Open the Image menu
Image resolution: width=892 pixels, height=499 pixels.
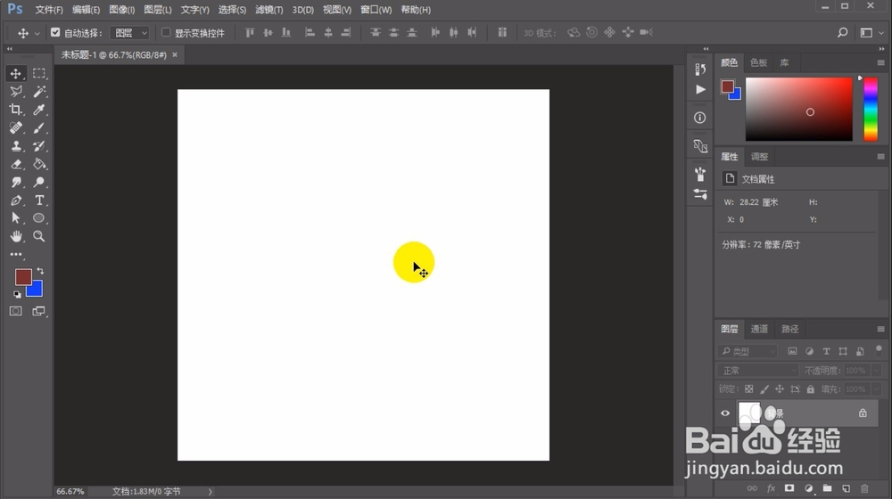pos(121,10)
